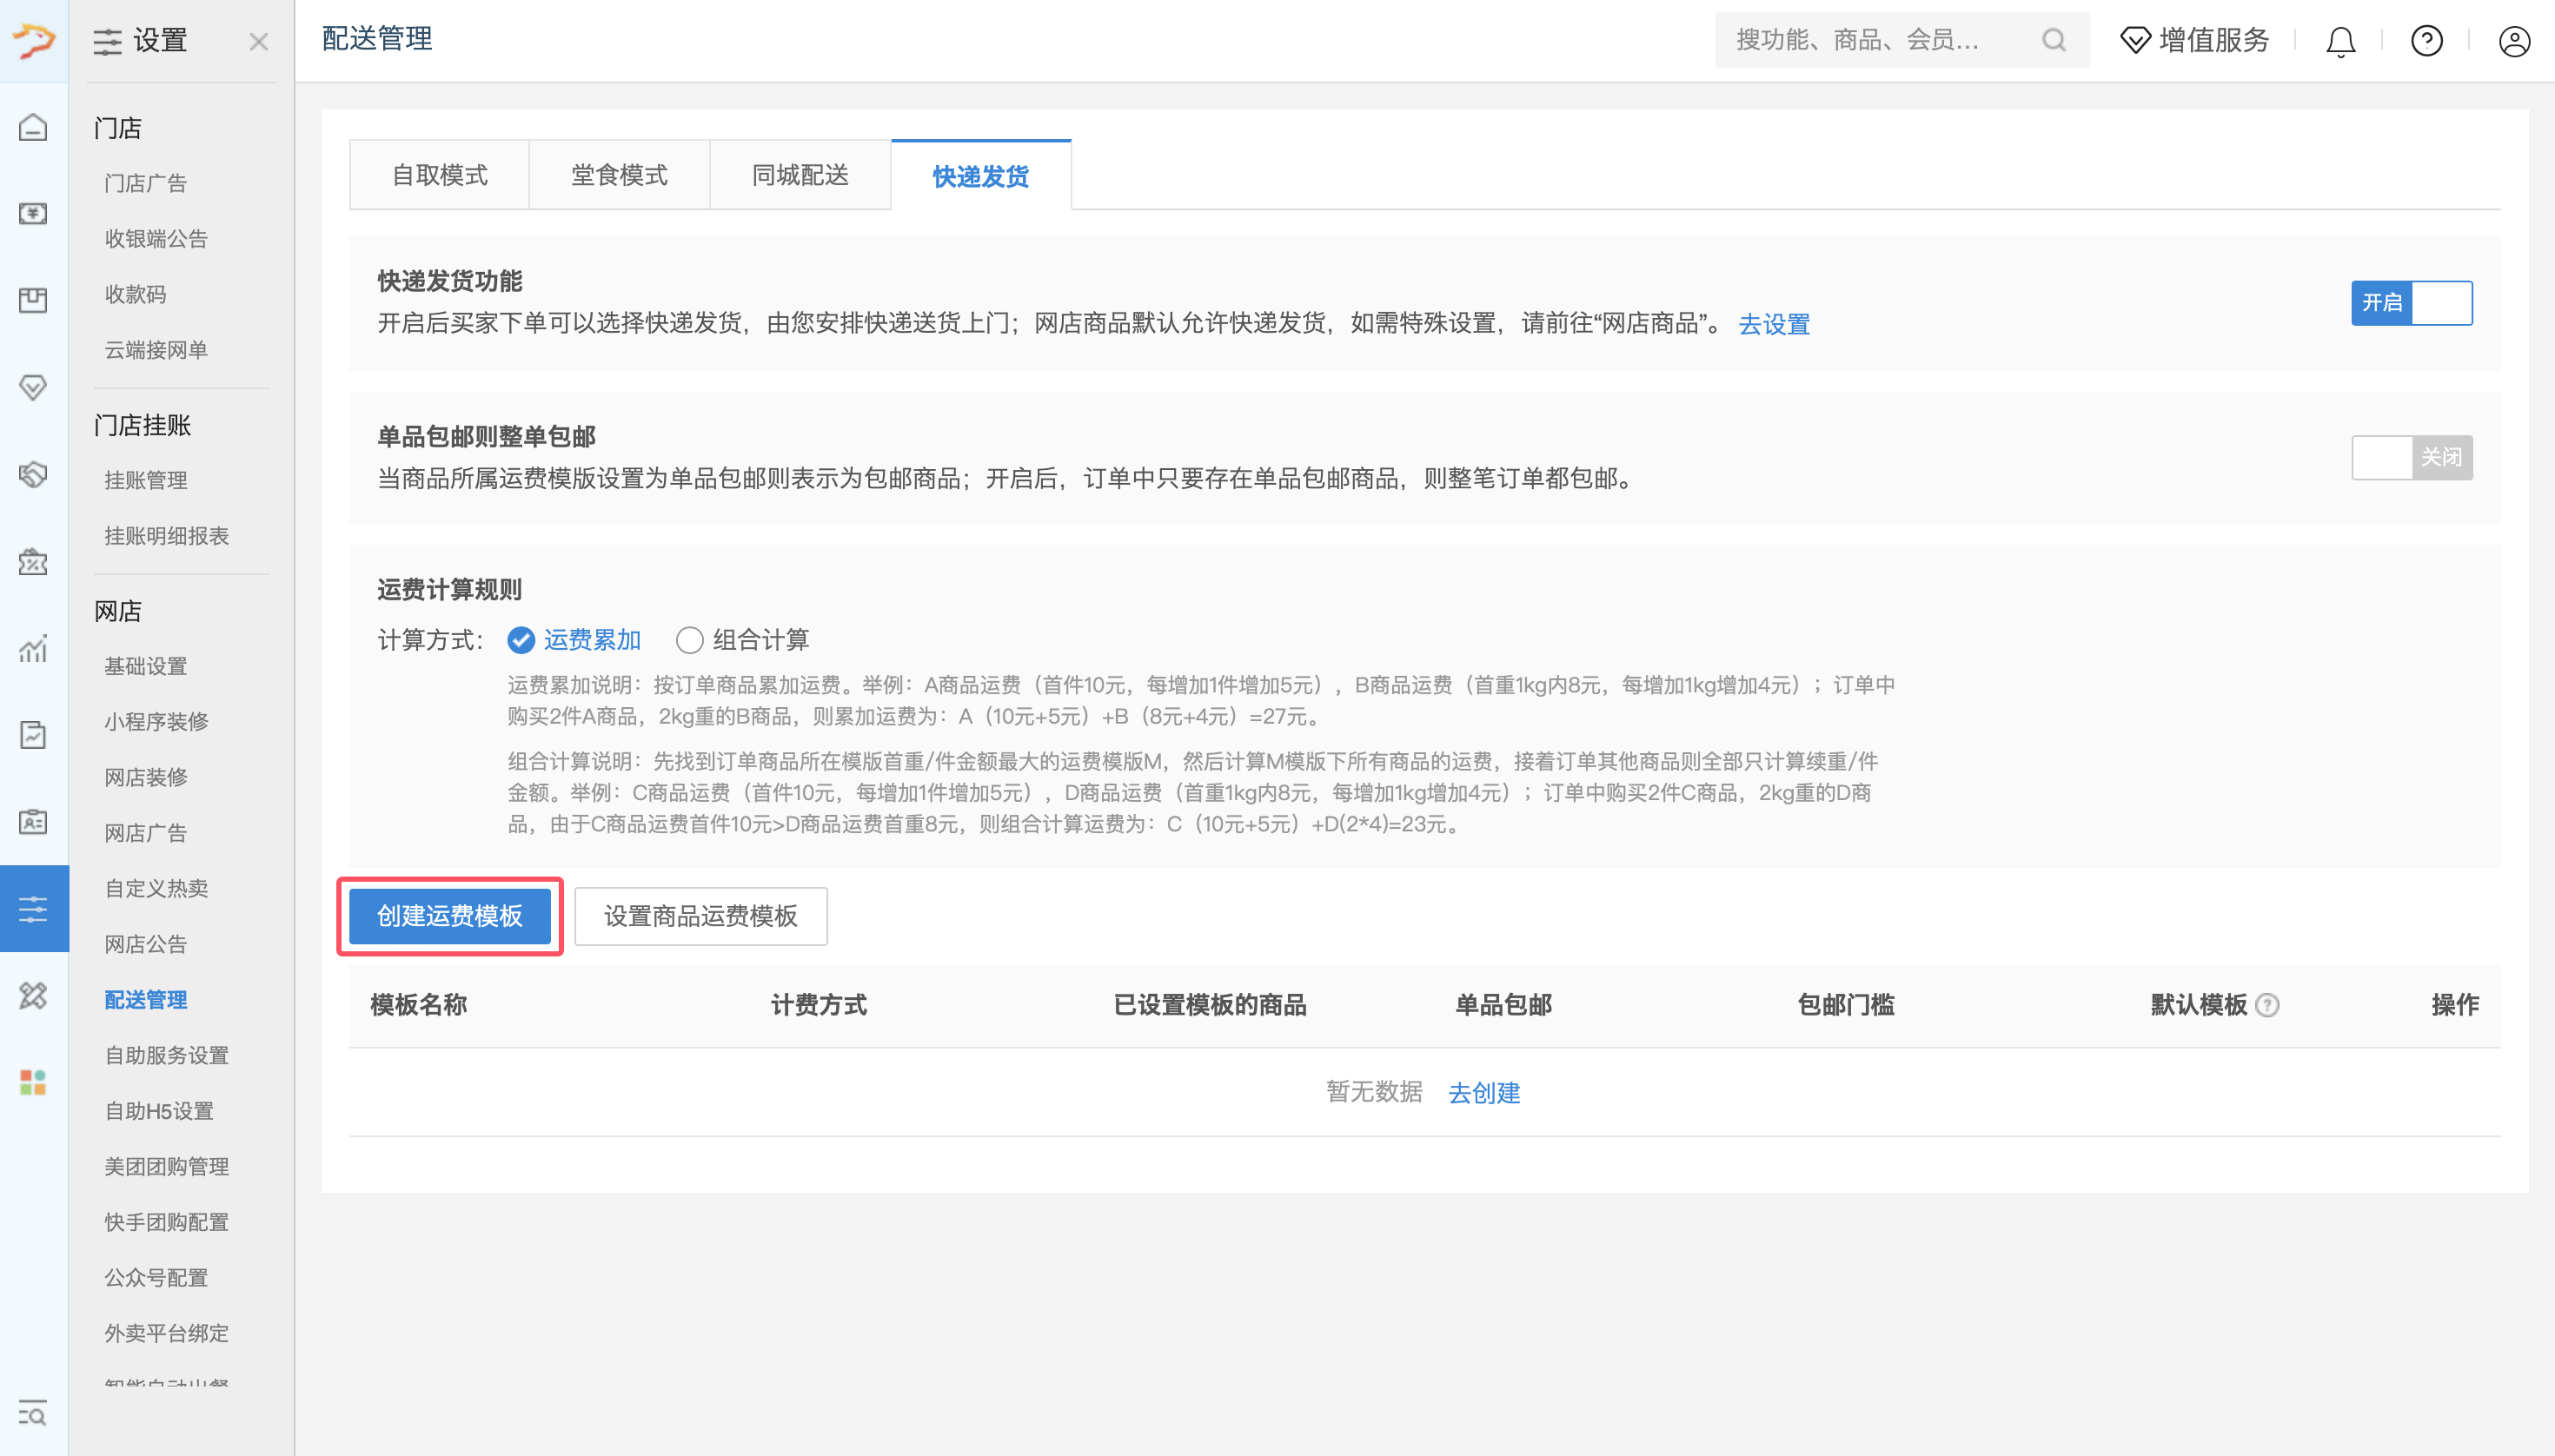2555x1456 pixels.
Task: Click the search magnifier icon in search box
Action: 2053,40
